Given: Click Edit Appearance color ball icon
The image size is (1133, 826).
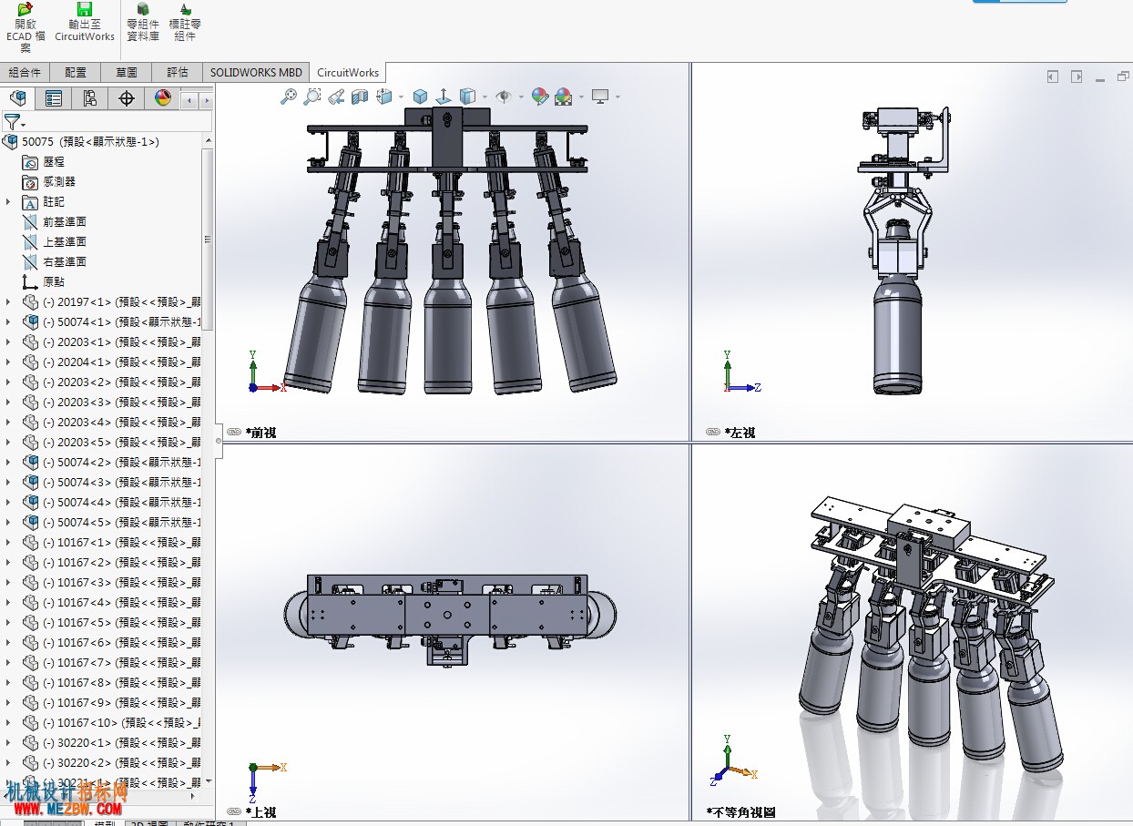Looking at the screenshot, I should click(x=539, y=96).
